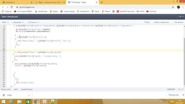Open the Сервисы apps bookmark
This screenshot has height=104, width=185.
tap(7, 12)
